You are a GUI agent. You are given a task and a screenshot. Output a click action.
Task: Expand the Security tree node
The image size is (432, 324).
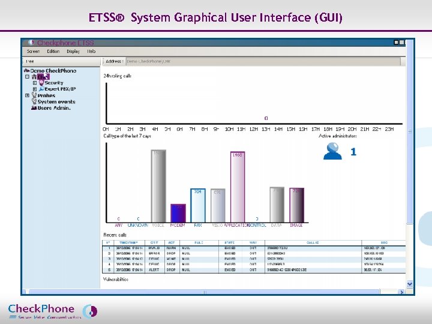tap(35, 83)
